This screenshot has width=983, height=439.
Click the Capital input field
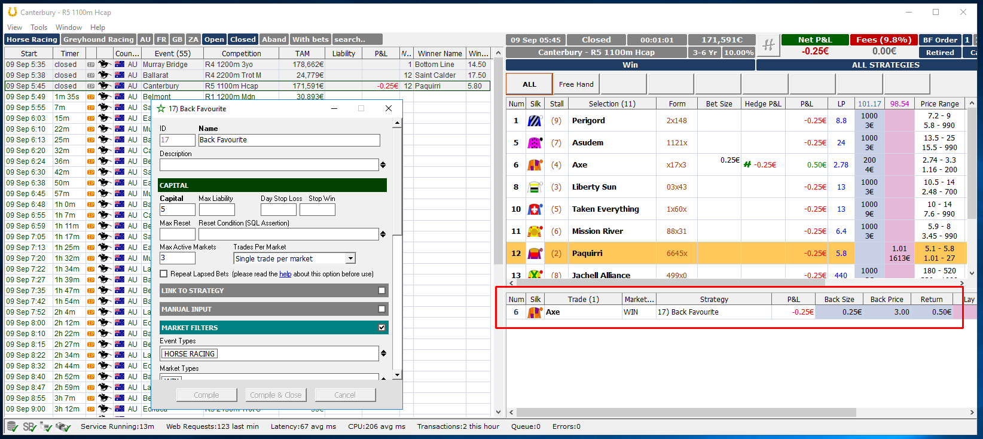click(178, 209)
